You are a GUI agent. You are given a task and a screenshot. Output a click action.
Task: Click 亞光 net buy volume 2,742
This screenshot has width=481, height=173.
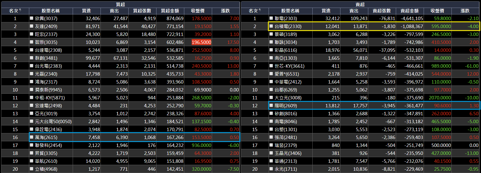[150, 114]
